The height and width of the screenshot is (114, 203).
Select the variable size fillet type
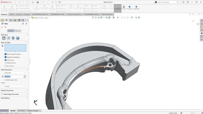(x=9, y=38)
